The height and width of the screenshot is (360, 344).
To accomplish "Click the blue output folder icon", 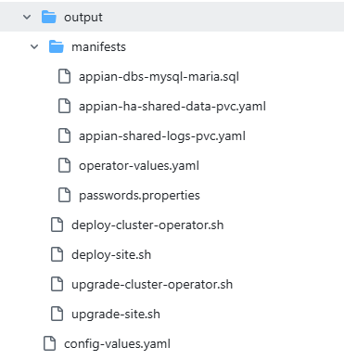I will click(49, 17).
